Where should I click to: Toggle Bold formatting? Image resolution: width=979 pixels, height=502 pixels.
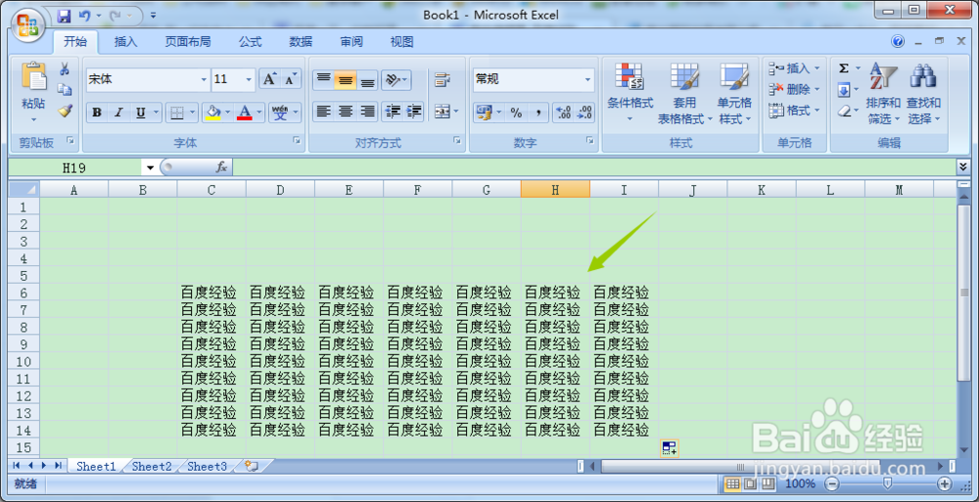tap(97, 113)
